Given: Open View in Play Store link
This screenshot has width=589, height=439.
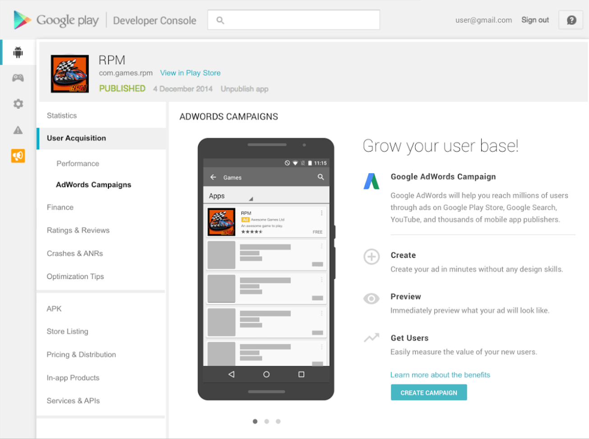Looking at the screenshot, I should click(190, 73).
